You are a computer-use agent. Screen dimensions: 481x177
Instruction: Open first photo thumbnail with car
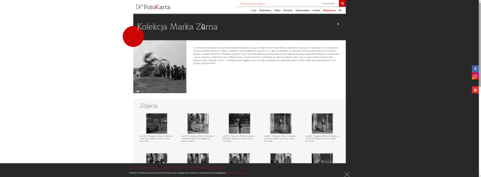pos(156,124)
